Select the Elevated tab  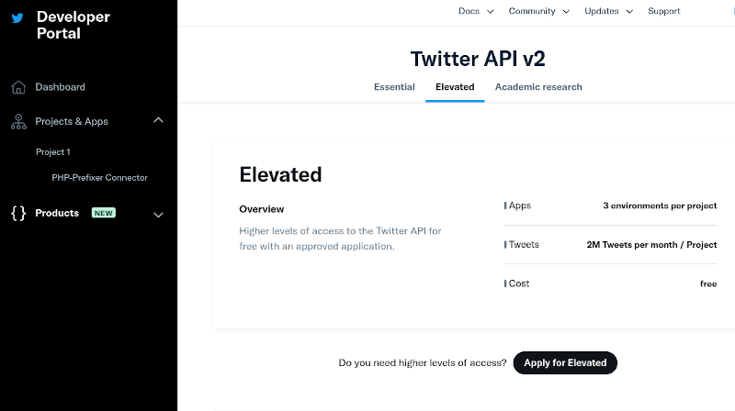455,87
